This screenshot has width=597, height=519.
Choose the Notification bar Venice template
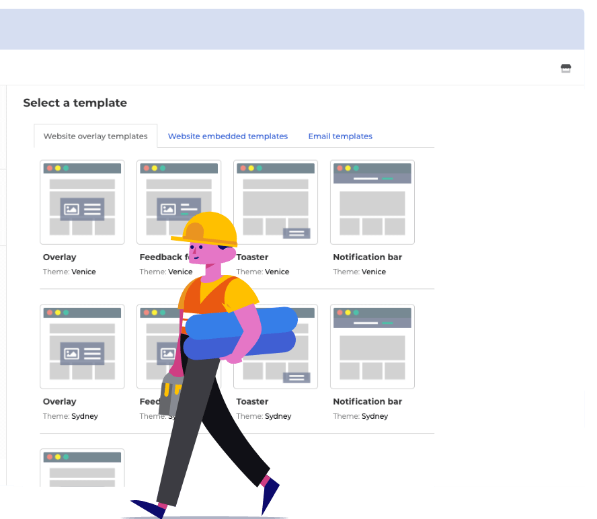tap(372, 202)
